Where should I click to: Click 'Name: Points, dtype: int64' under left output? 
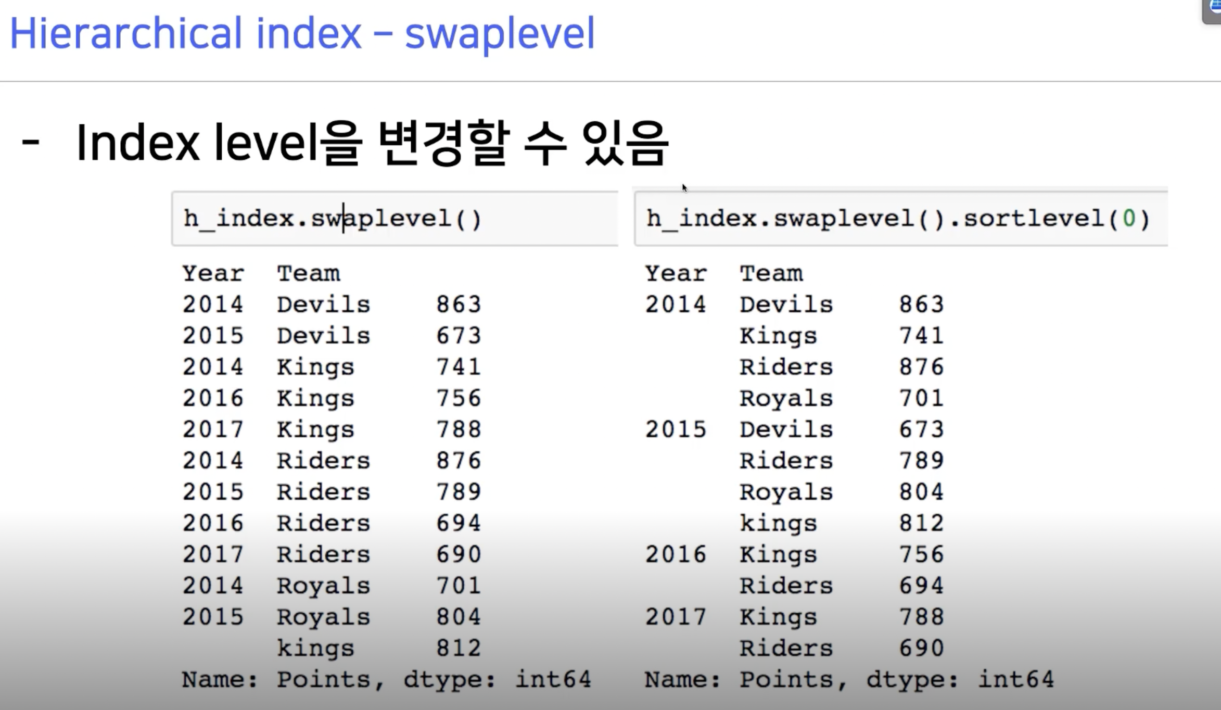(x=386, y=680)
